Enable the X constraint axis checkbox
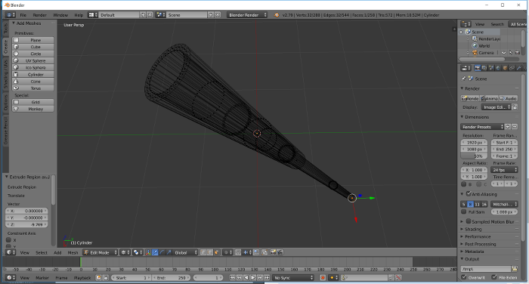 tap(9, 240)
